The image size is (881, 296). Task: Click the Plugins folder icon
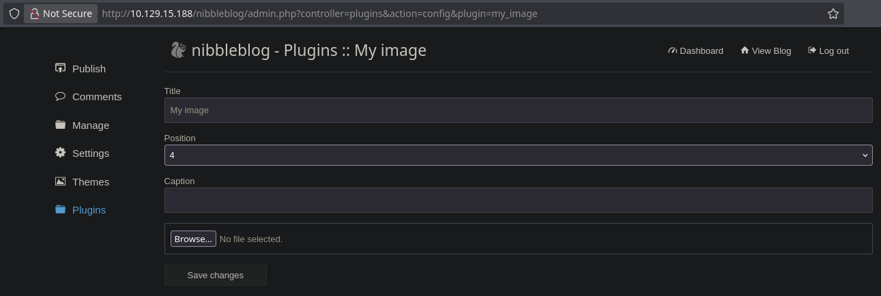[60, 209]
